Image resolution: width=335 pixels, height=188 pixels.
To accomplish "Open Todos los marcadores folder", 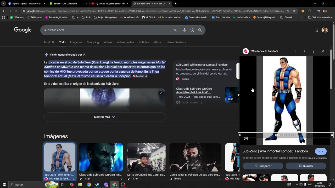I will (320, 17).
